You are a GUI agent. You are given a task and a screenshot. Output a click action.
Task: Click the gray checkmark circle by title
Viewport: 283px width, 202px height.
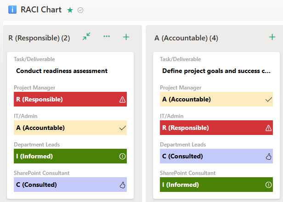coord(80,10)
